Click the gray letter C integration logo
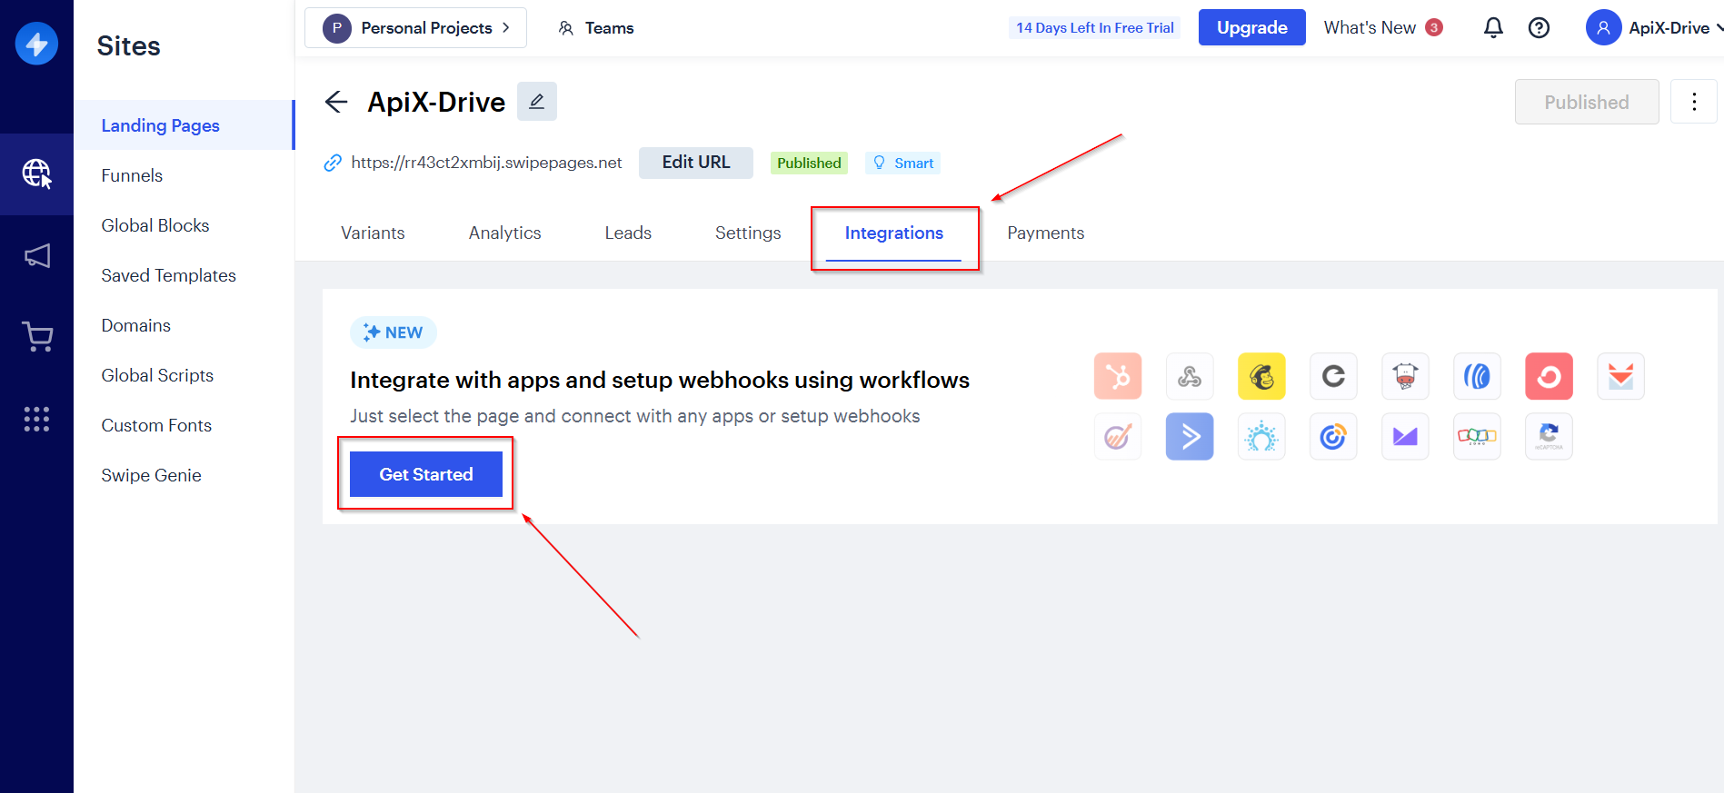 click(1333, 376)
